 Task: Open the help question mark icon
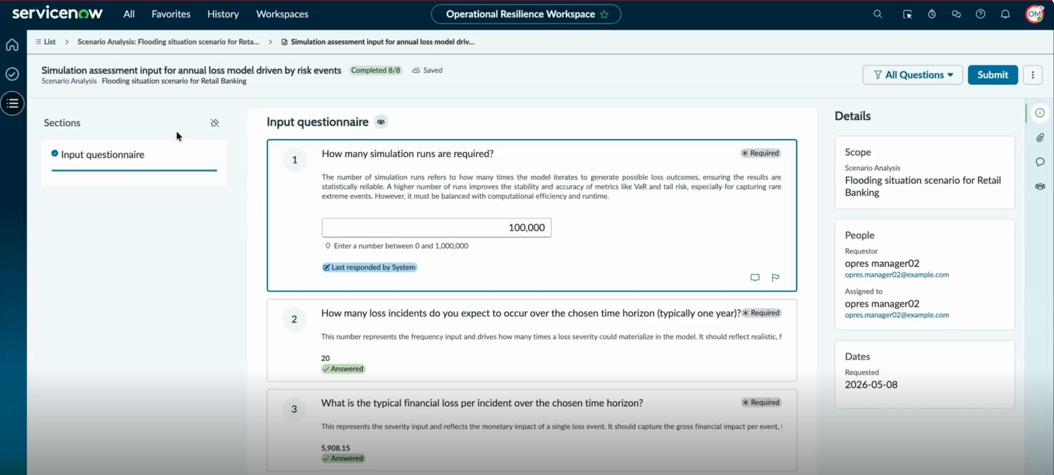[x=980, y=14]
